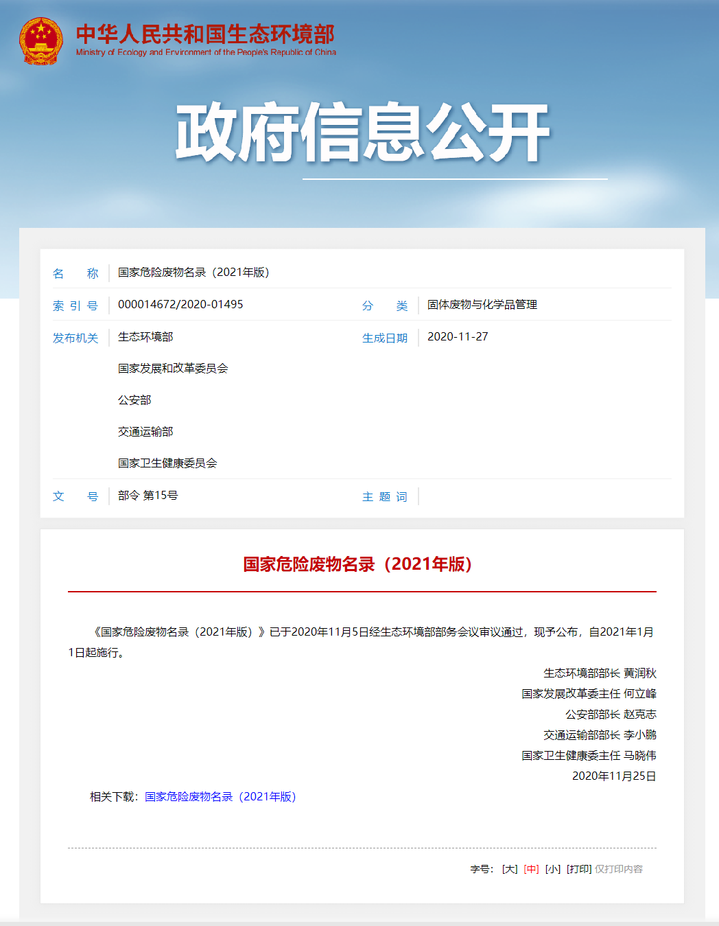This screenshot has height=926, width=719.
Task: Click the generation date 2020-11-27
Action: tap(458, 336)
